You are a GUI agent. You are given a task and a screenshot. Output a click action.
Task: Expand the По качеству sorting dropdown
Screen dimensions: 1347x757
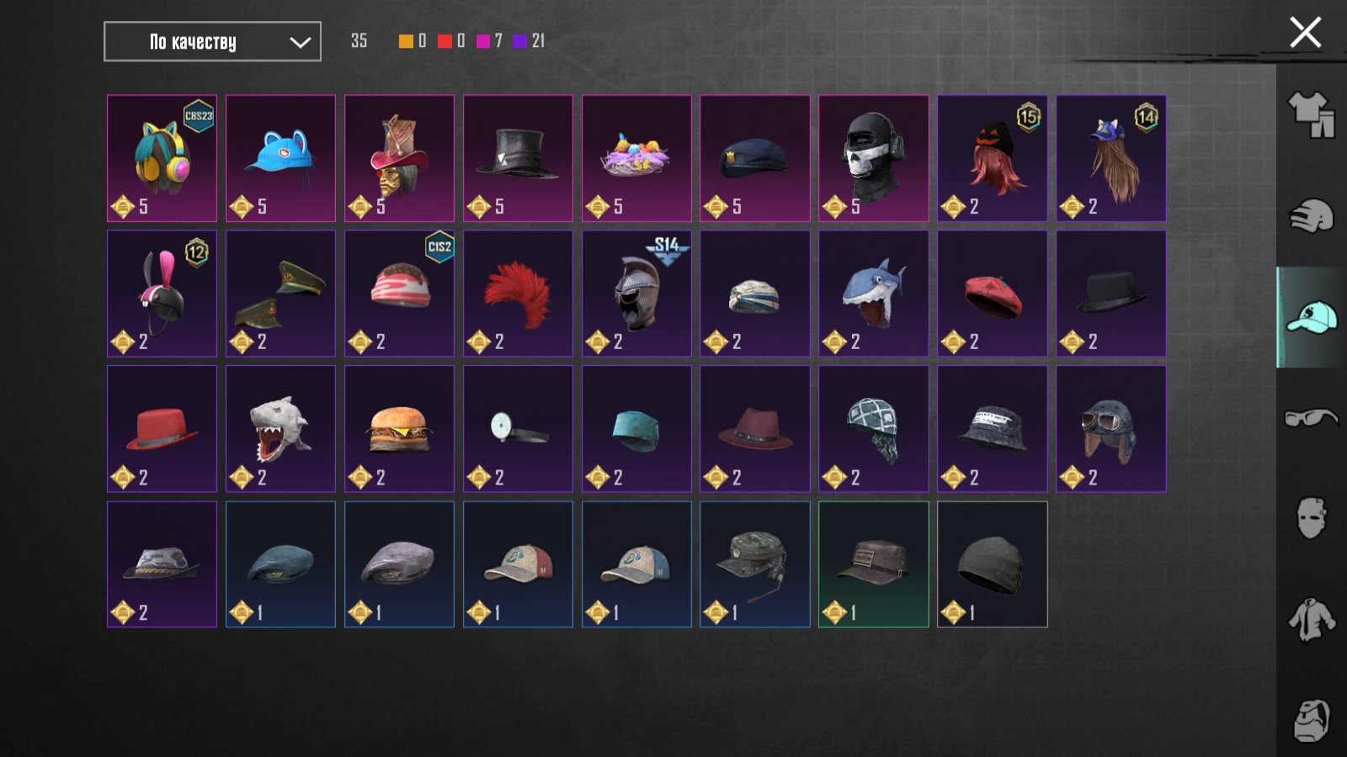pos(212,41)
